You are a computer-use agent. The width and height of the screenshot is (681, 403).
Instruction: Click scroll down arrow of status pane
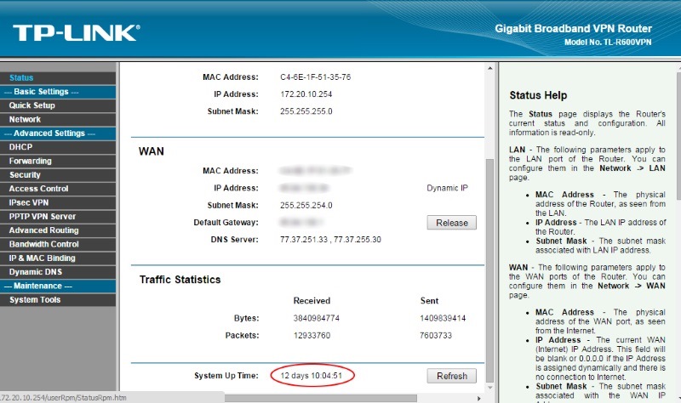coord(490,388)
